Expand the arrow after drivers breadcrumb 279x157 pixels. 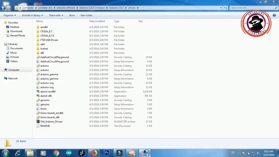pyautogui.click(x=138, y=8)
